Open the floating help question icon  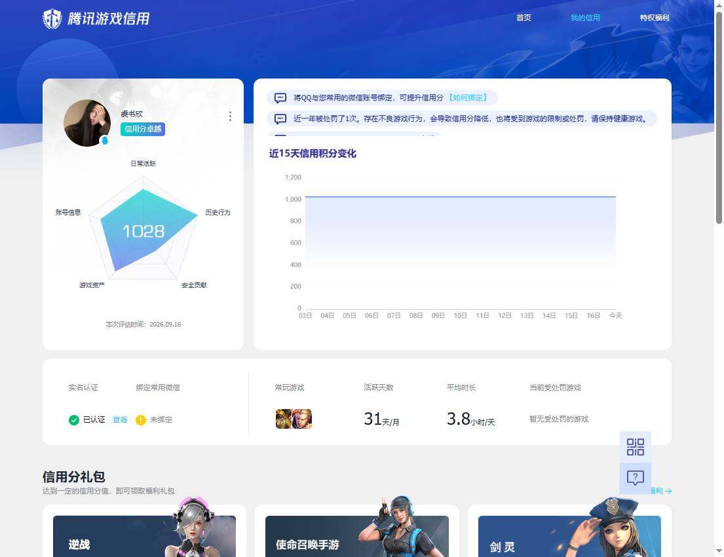point(636,478)
